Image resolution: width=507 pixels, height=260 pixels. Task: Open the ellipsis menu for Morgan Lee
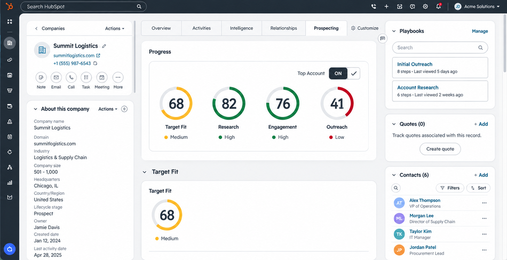(x=484, y=218)
